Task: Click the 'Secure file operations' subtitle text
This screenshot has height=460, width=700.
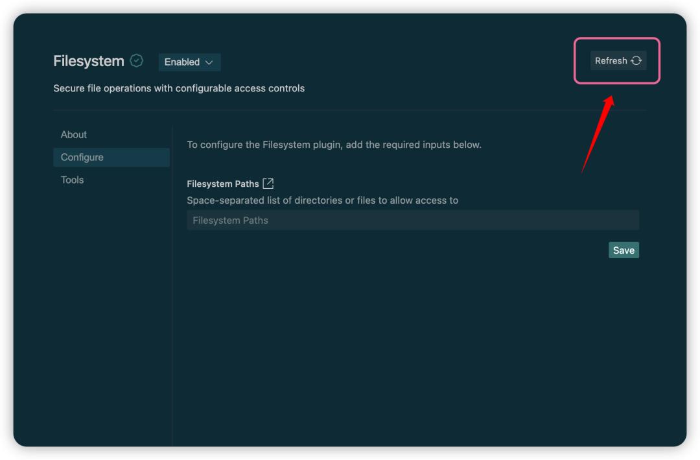Action: click(x=179, y=88)
